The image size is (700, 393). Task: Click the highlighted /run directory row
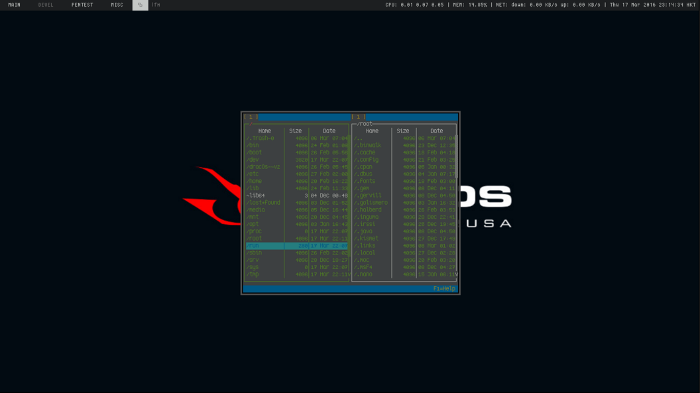pos(296,246)
